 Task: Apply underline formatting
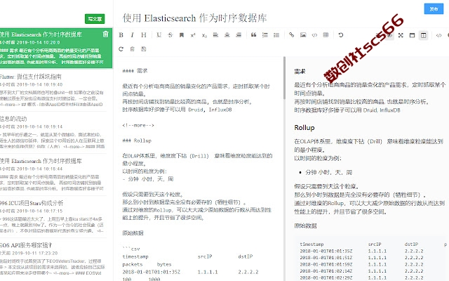click(159, 35)
